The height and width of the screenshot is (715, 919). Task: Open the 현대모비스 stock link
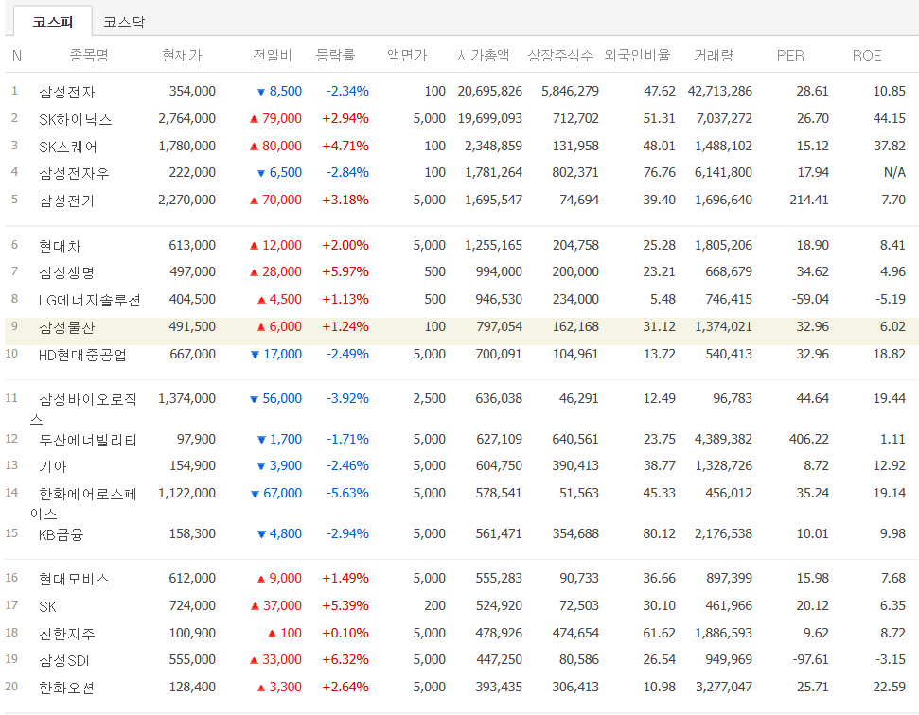tap(74, 579)
